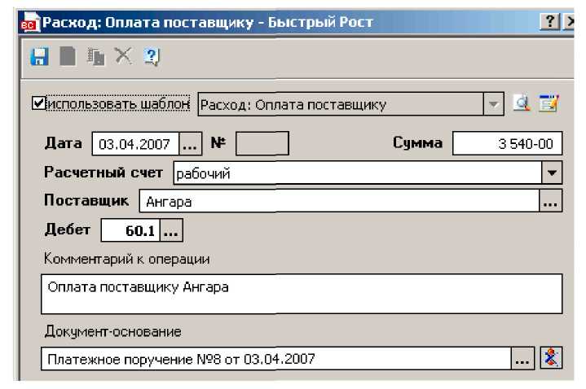Click the Сумма field with 3 540-00
The height and width of the screenshot is (389, 586).
507,143
